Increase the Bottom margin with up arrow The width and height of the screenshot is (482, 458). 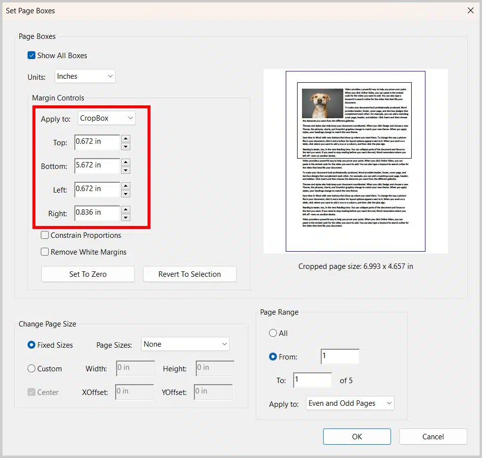tap(125, 162)
